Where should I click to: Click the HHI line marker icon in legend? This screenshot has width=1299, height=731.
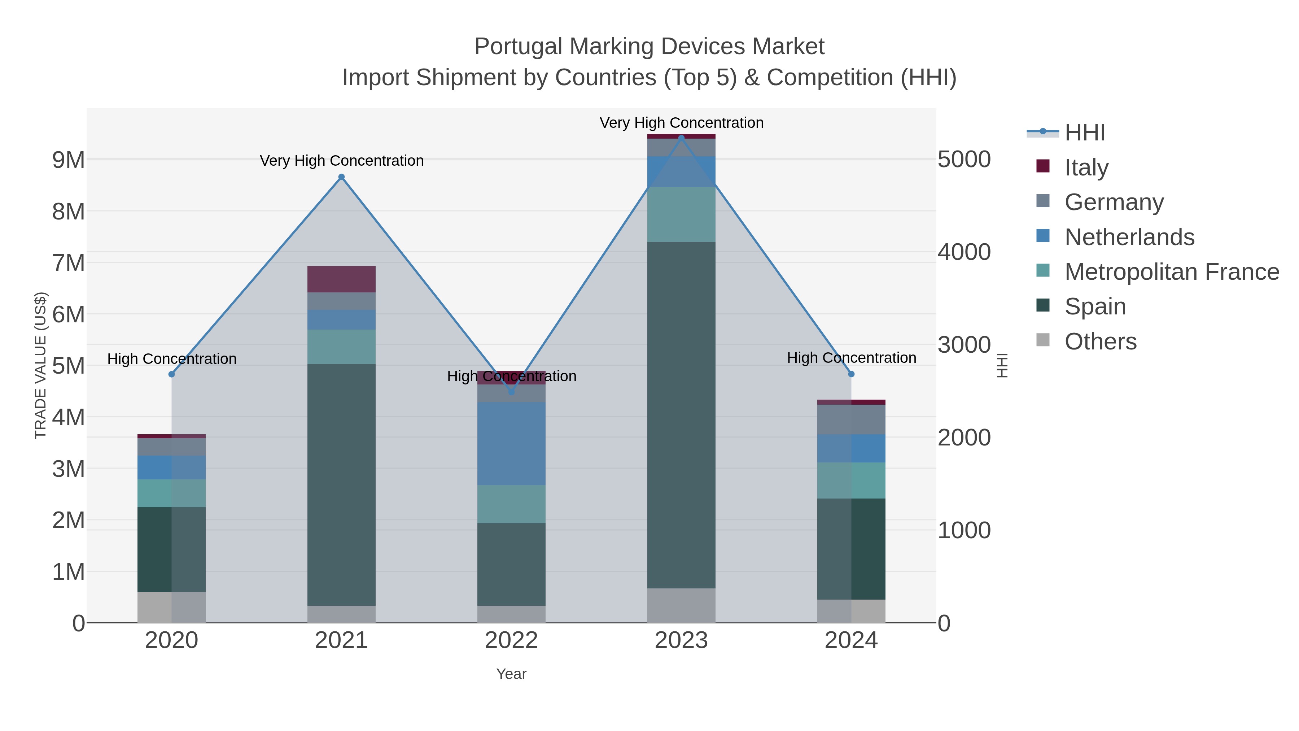[1043, 132]
